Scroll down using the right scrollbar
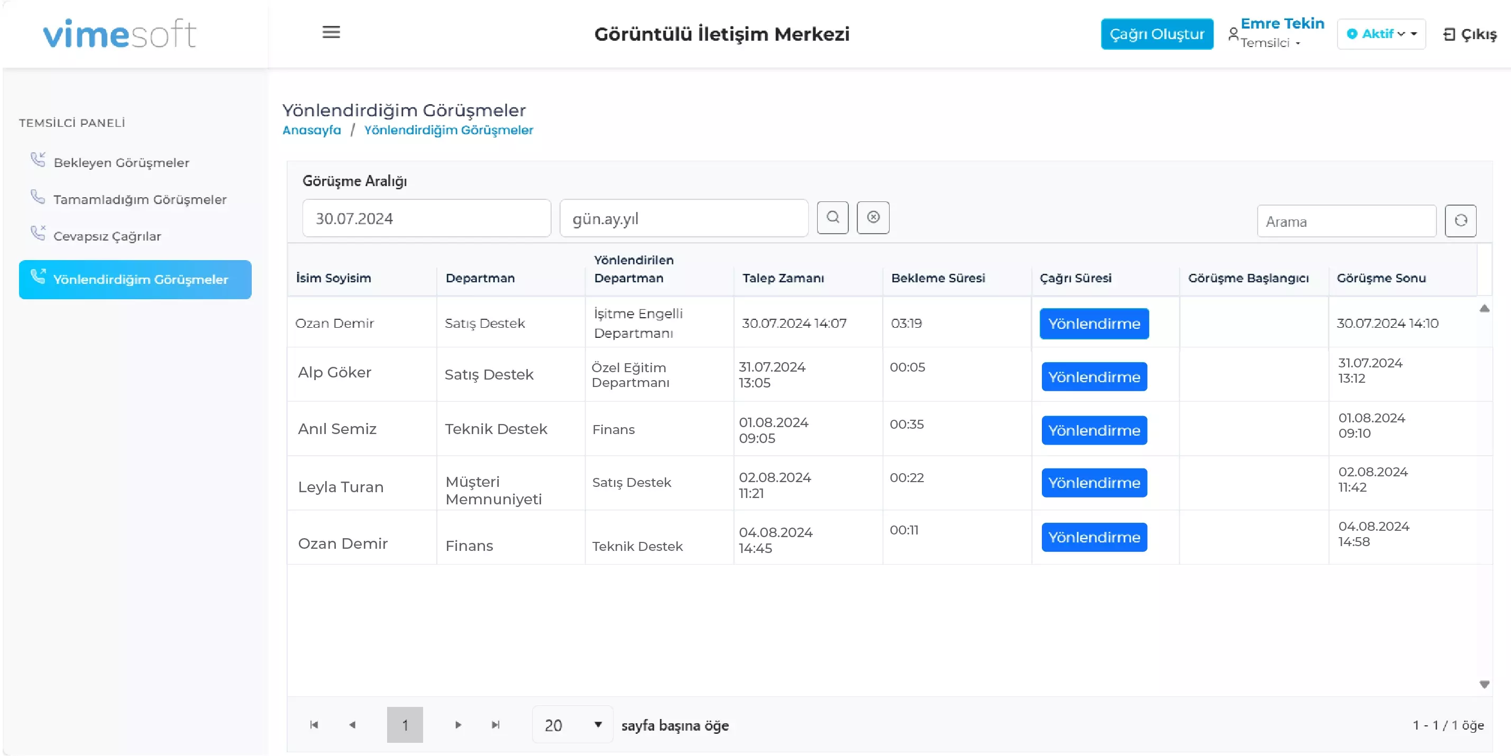Screen dimensions: 1511x756 coord(1488,686)
